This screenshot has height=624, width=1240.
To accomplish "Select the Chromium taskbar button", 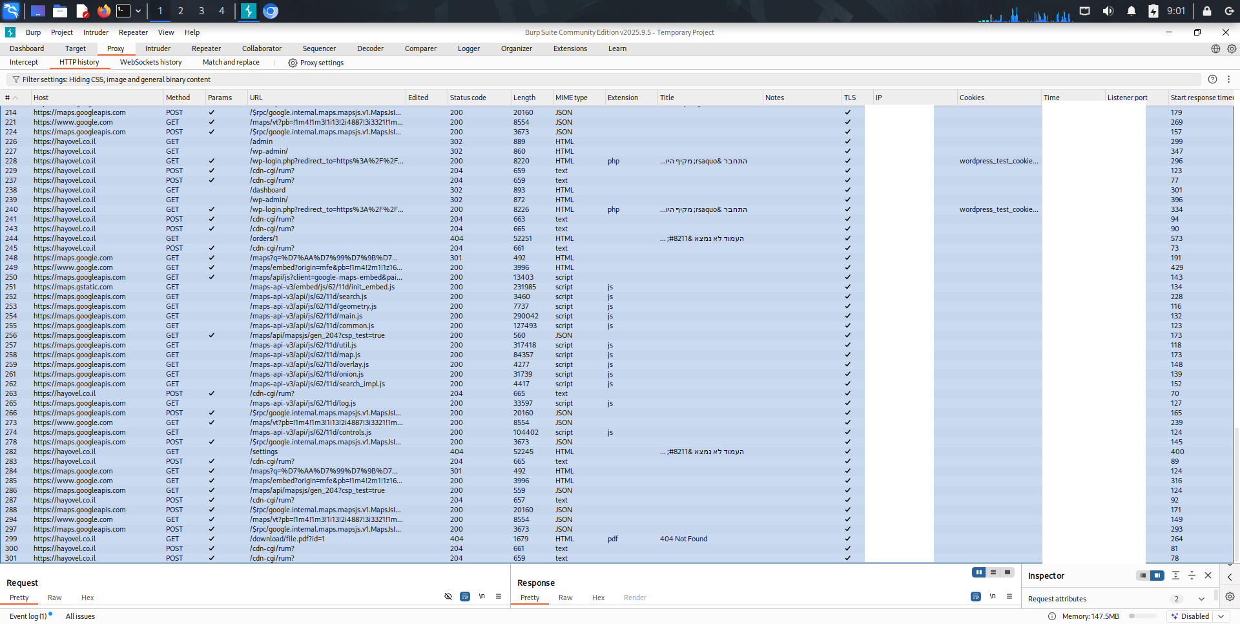I will pos(271,11).
